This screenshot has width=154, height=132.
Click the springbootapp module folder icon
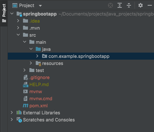pyautogui.click(x=19, y=14)
